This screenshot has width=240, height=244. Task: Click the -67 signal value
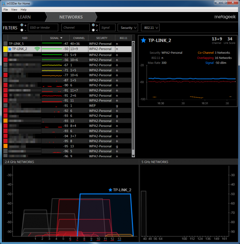pyautogui.click(x=66, y=65)
